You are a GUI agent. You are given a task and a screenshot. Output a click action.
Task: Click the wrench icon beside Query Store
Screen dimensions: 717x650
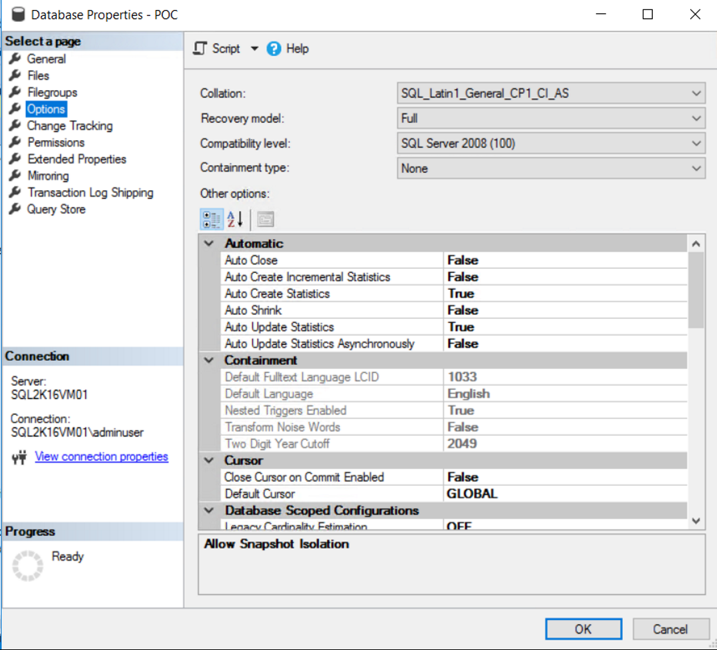[x=15, y=209]
